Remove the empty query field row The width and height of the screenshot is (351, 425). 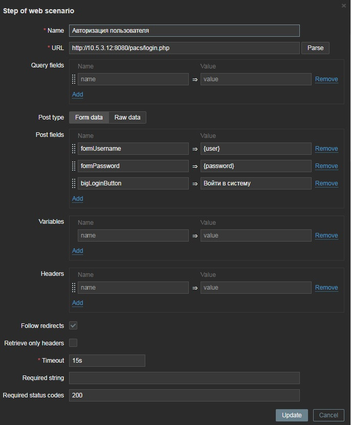(326, 79)
